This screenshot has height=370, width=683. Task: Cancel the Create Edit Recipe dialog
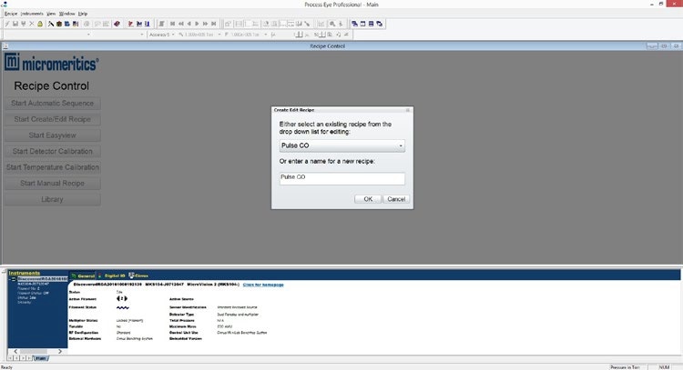(396, 199)
